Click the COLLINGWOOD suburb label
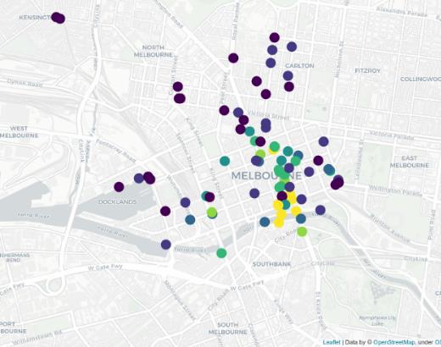Image resolution: width=441 pixels, height=347 pixels. pos(421,80)
